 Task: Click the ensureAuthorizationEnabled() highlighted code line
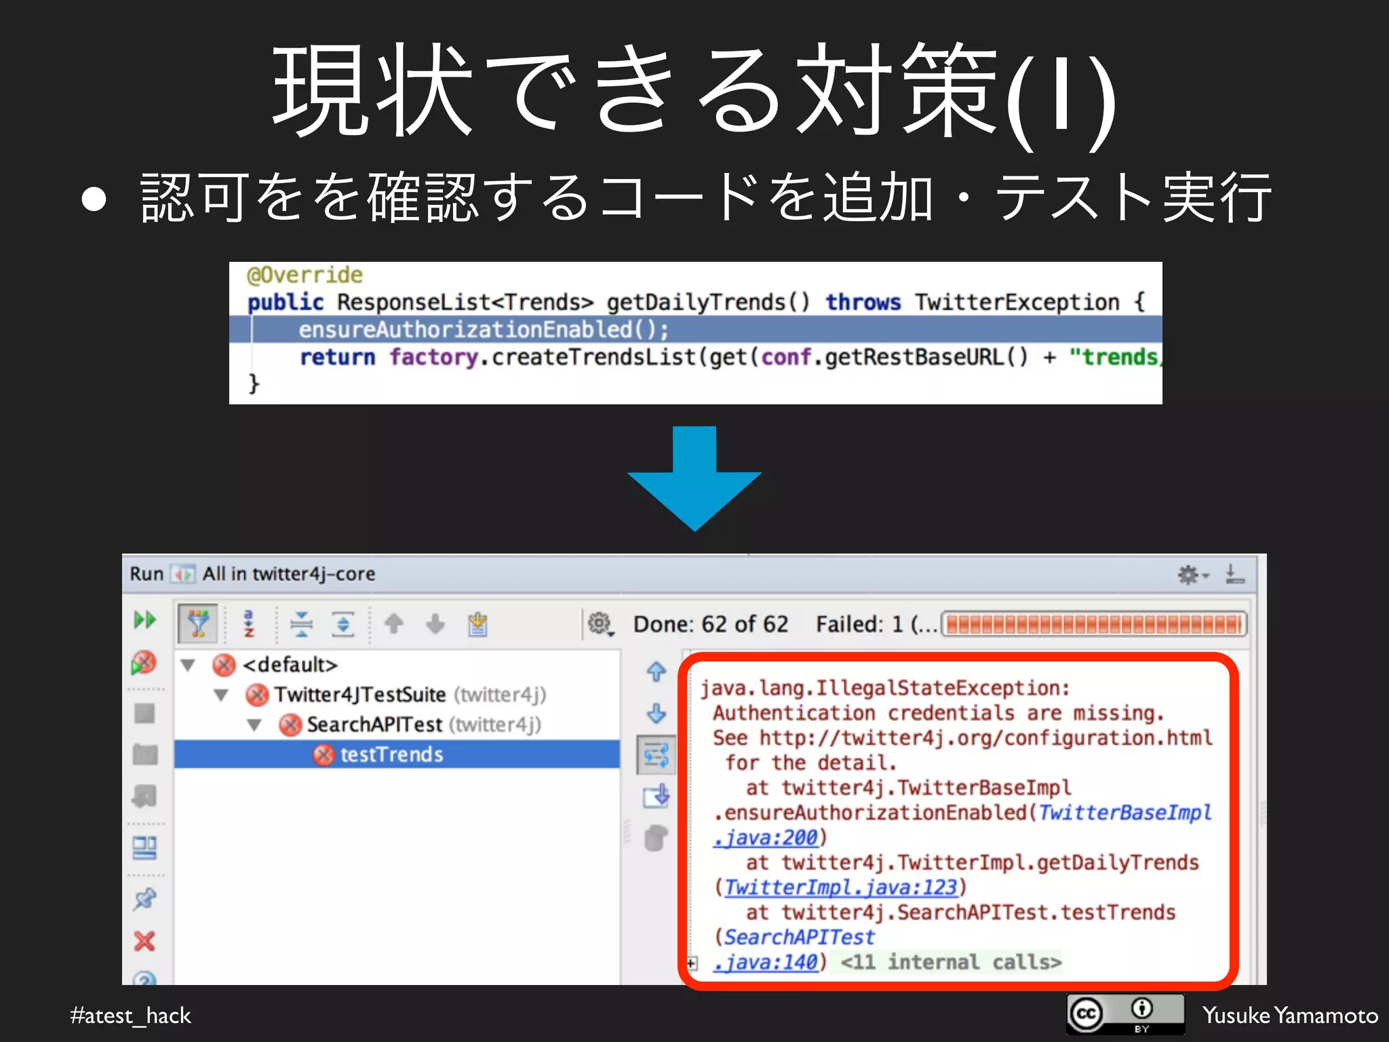695,330
